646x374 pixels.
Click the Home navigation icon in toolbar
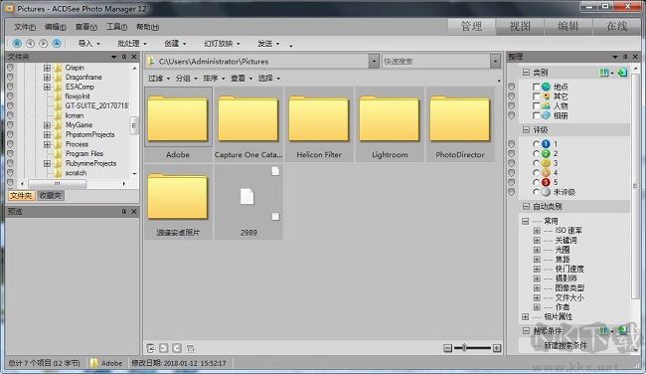coord(17,43)
